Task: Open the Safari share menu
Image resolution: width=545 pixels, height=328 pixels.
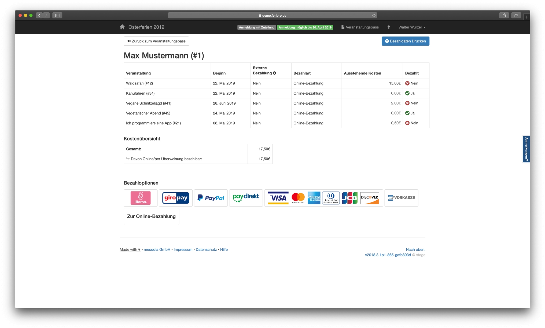Action: coord(504,16)
